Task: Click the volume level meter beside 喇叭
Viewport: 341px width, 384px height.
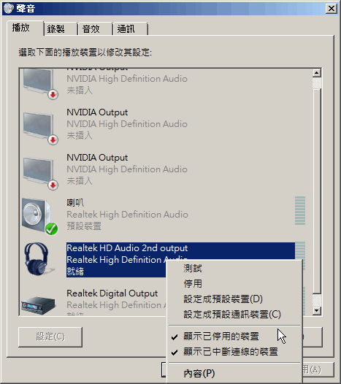Action: pyautogui.click(x=300, y=210)
